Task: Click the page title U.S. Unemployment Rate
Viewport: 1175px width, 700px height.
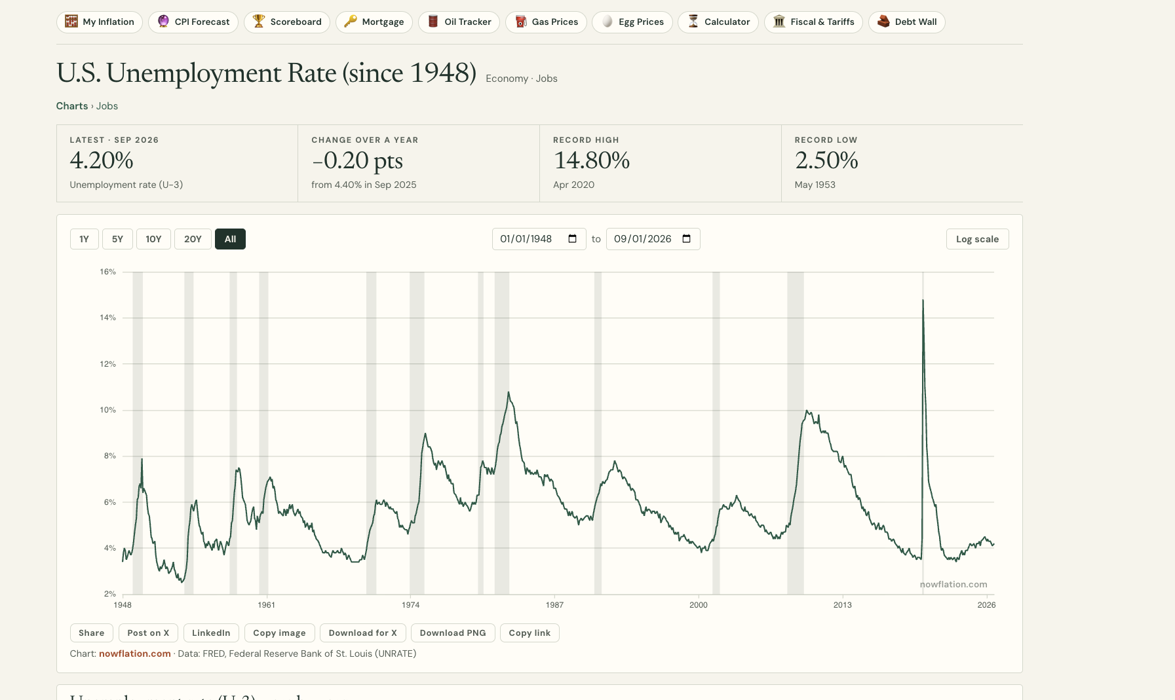Action: (266, 73)
